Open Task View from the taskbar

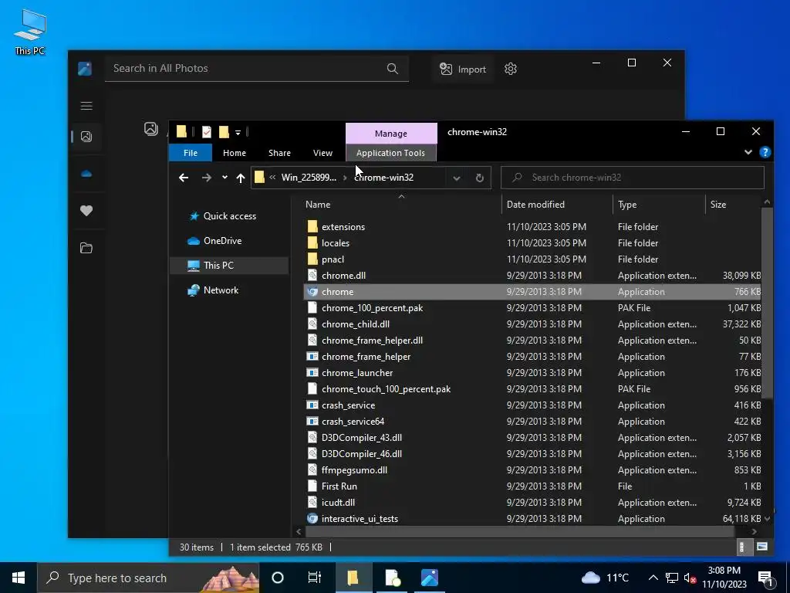point(315,578)
